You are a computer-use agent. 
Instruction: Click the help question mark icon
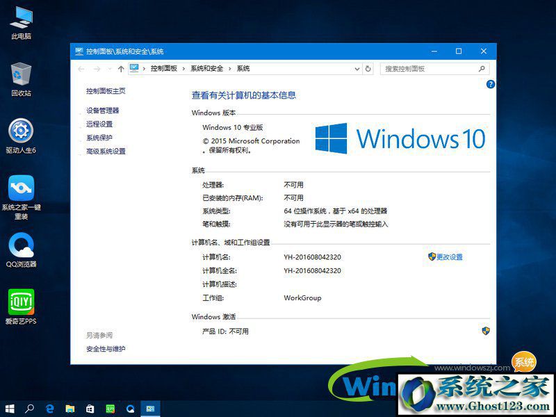(x=490, y=84)
